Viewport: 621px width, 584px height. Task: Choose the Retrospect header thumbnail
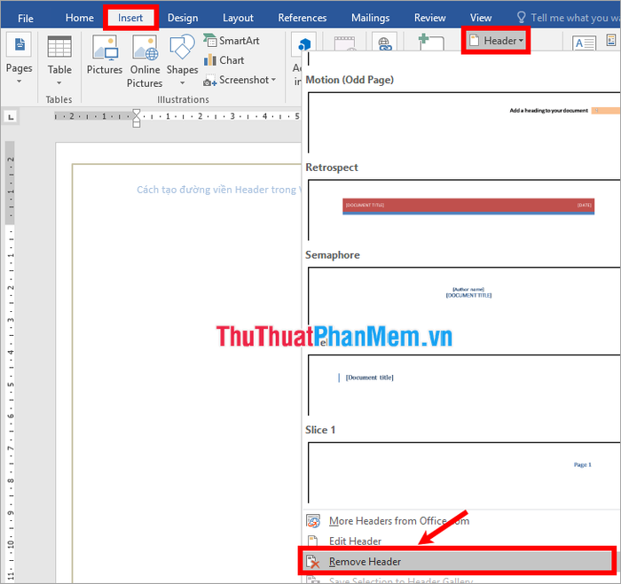pyautogui.click(x=463, y=206)
